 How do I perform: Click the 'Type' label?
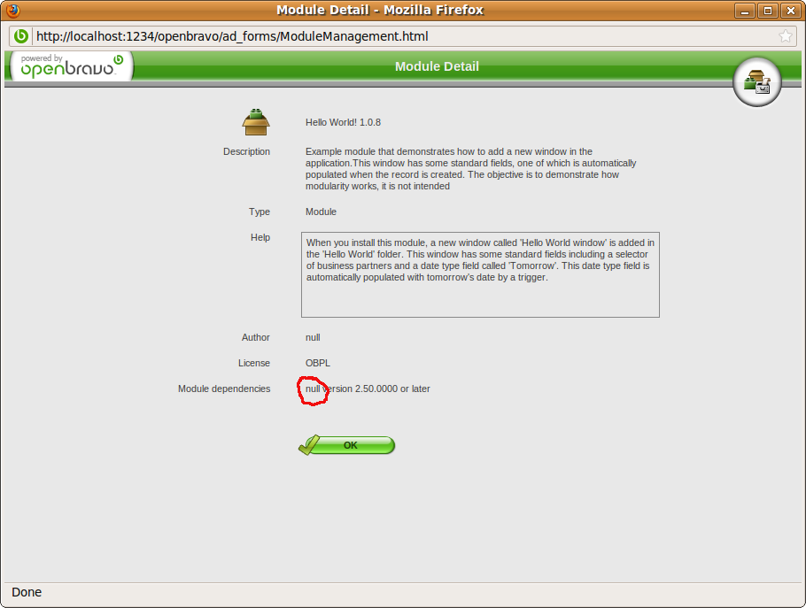(x=259, y=212)
